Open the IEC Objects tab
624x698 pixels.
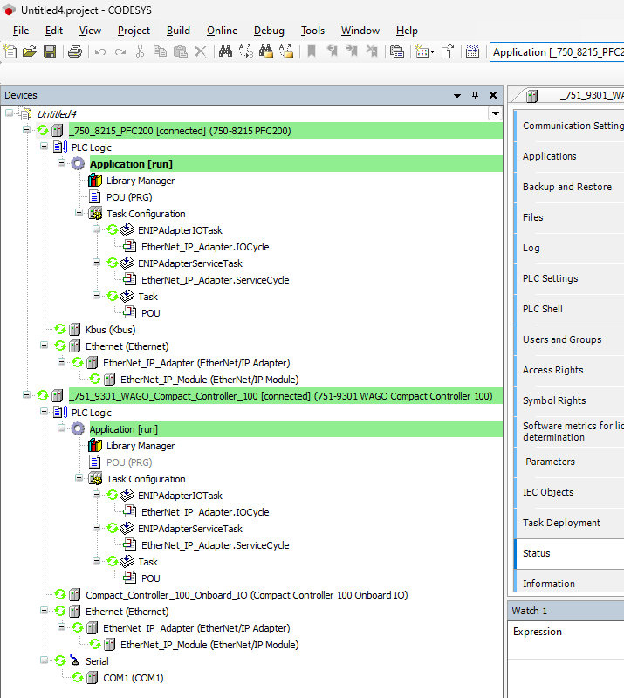[570, 492]
